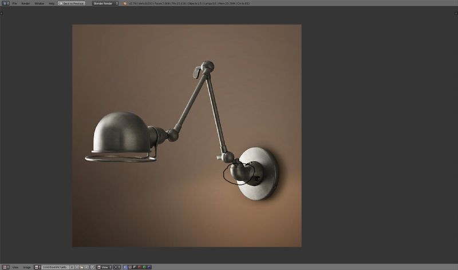Click the scene statistics text in header
This screenshot has width=458, height=270.
coord(189,3)
